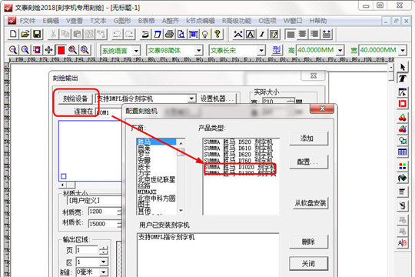
Task: Click the italic I toolbar icon
Action: coord(262,34)
